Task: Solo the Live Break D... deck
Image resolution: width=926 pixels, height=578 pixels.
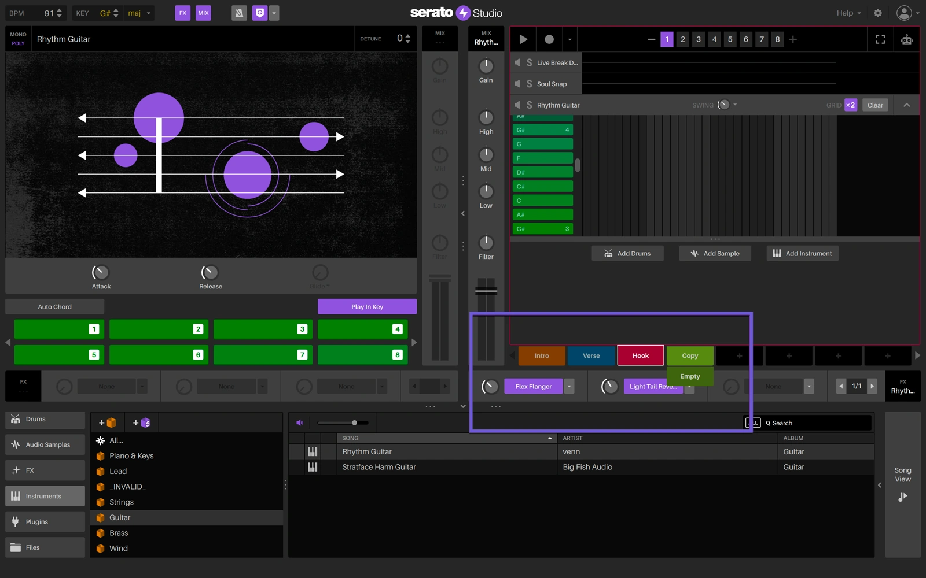Action: pyautogui.click(x=529, y=62)
